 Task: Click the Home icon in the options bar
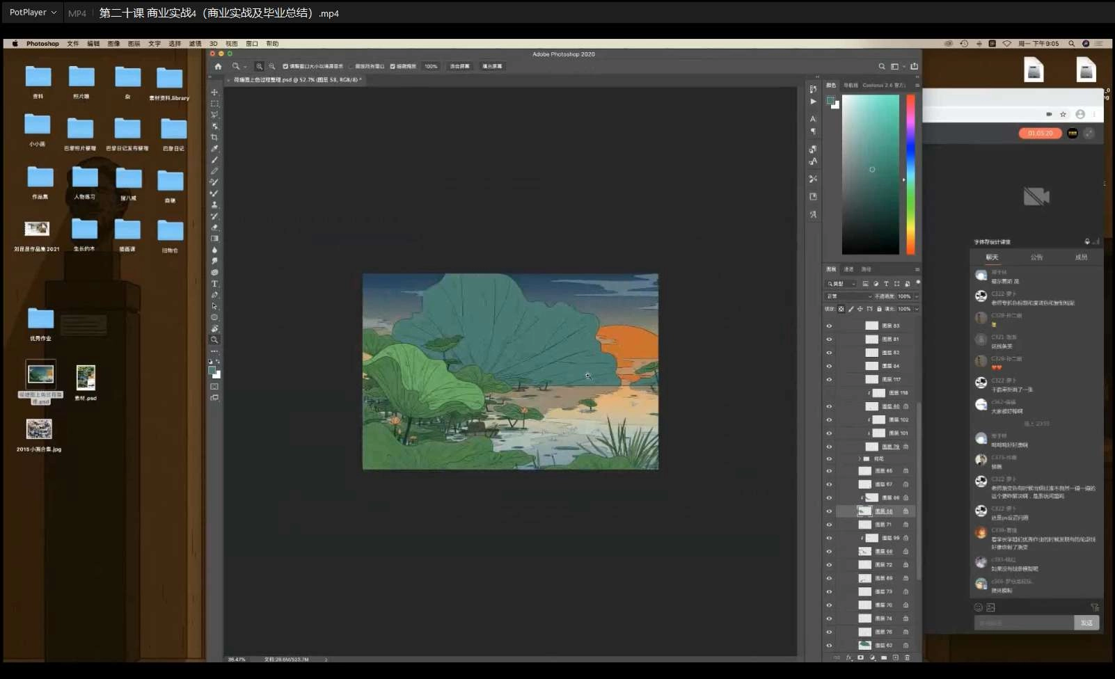[x=218, y=66]
